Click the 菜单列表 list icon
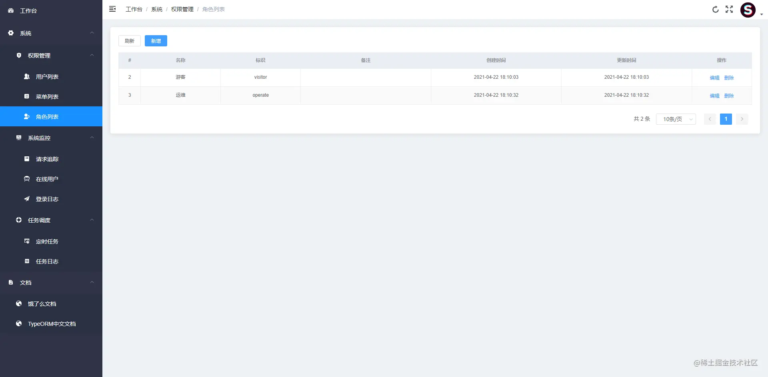Screen dimensions: 768x377 (x=27, y=96)
